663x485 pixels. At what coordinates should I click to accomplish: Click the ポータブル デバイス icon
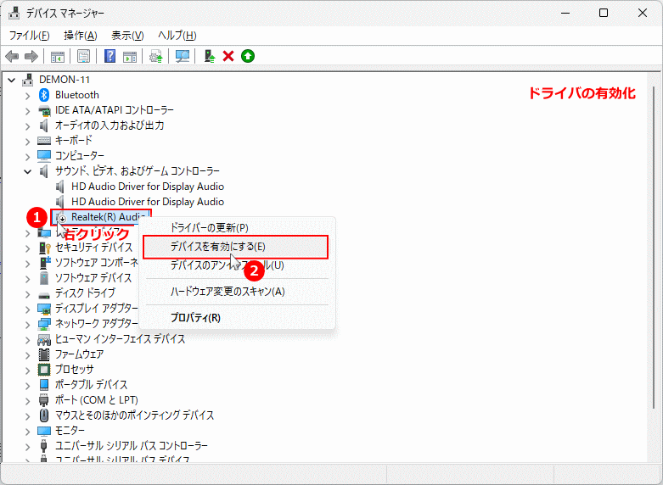coord(44,385)
